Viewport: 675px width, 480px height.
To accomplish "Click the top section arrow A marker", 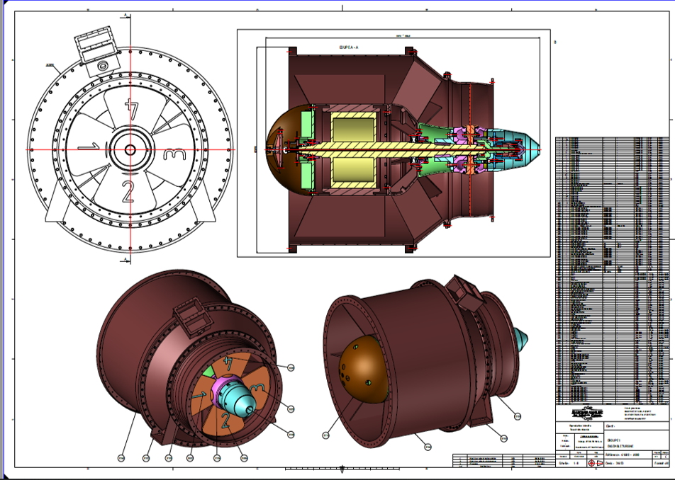I will click(x=126, y=16).
